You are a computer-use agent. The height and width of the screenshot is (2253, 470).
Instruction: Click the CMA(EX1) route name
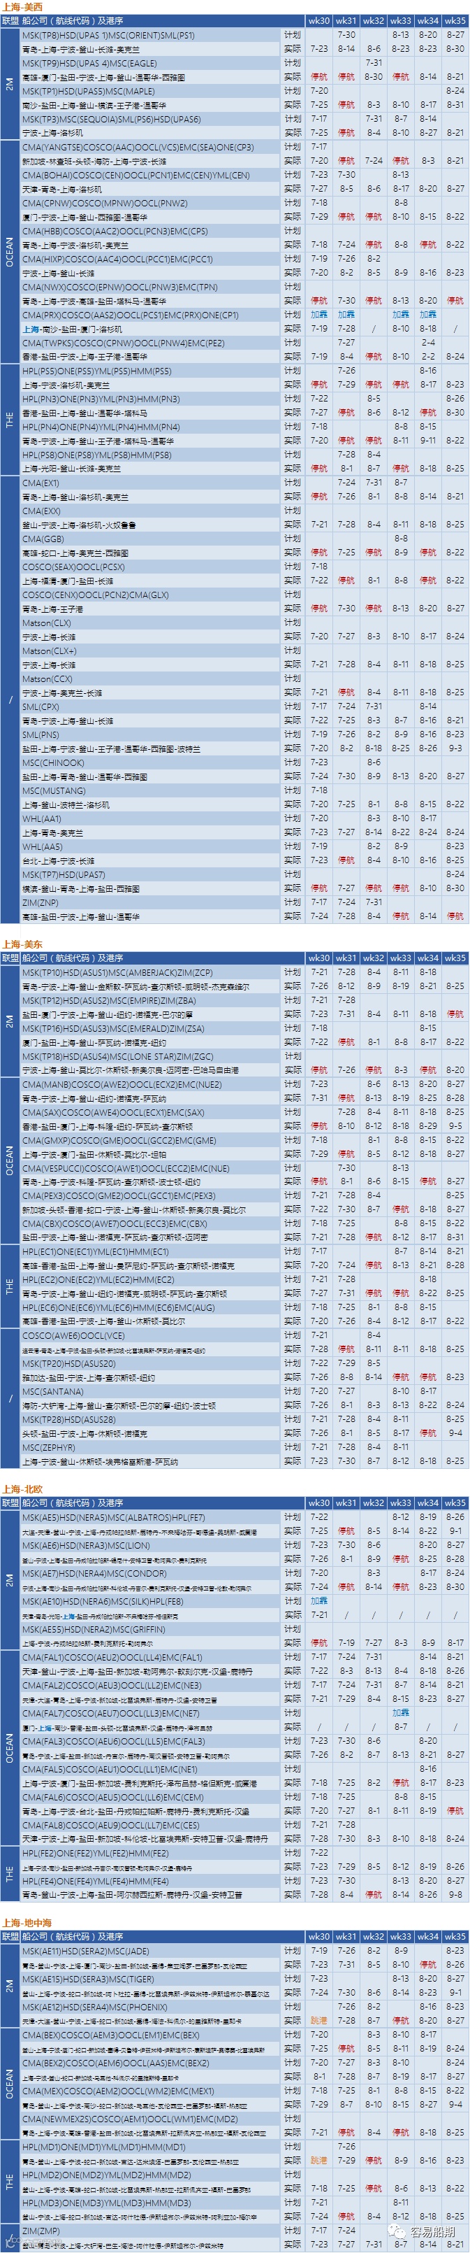(x=41, y=483)
